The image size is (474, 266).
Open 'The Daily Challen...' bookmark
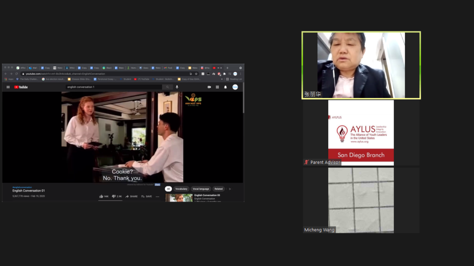27,79
